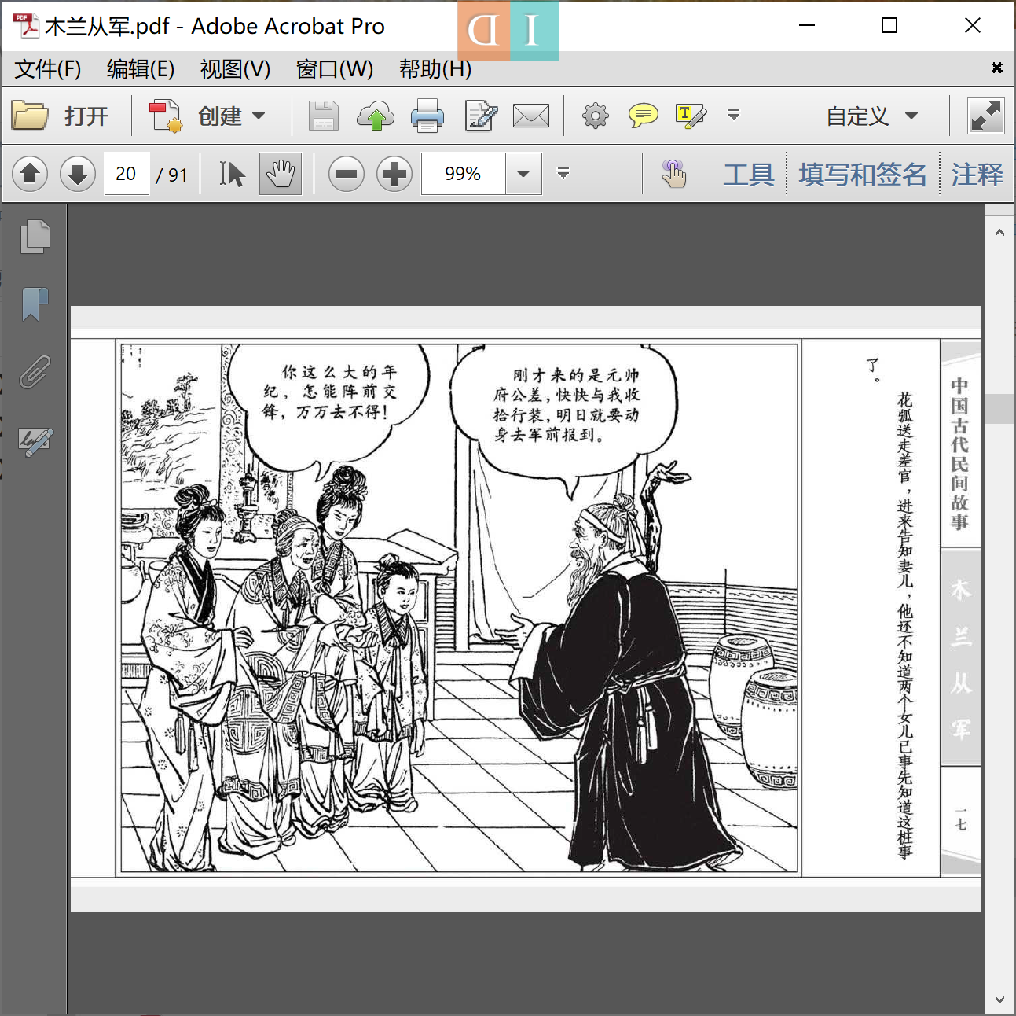Click the zoom percentage field 99%
Screen dimensions: 1016x1016
[x=464, y=174]
